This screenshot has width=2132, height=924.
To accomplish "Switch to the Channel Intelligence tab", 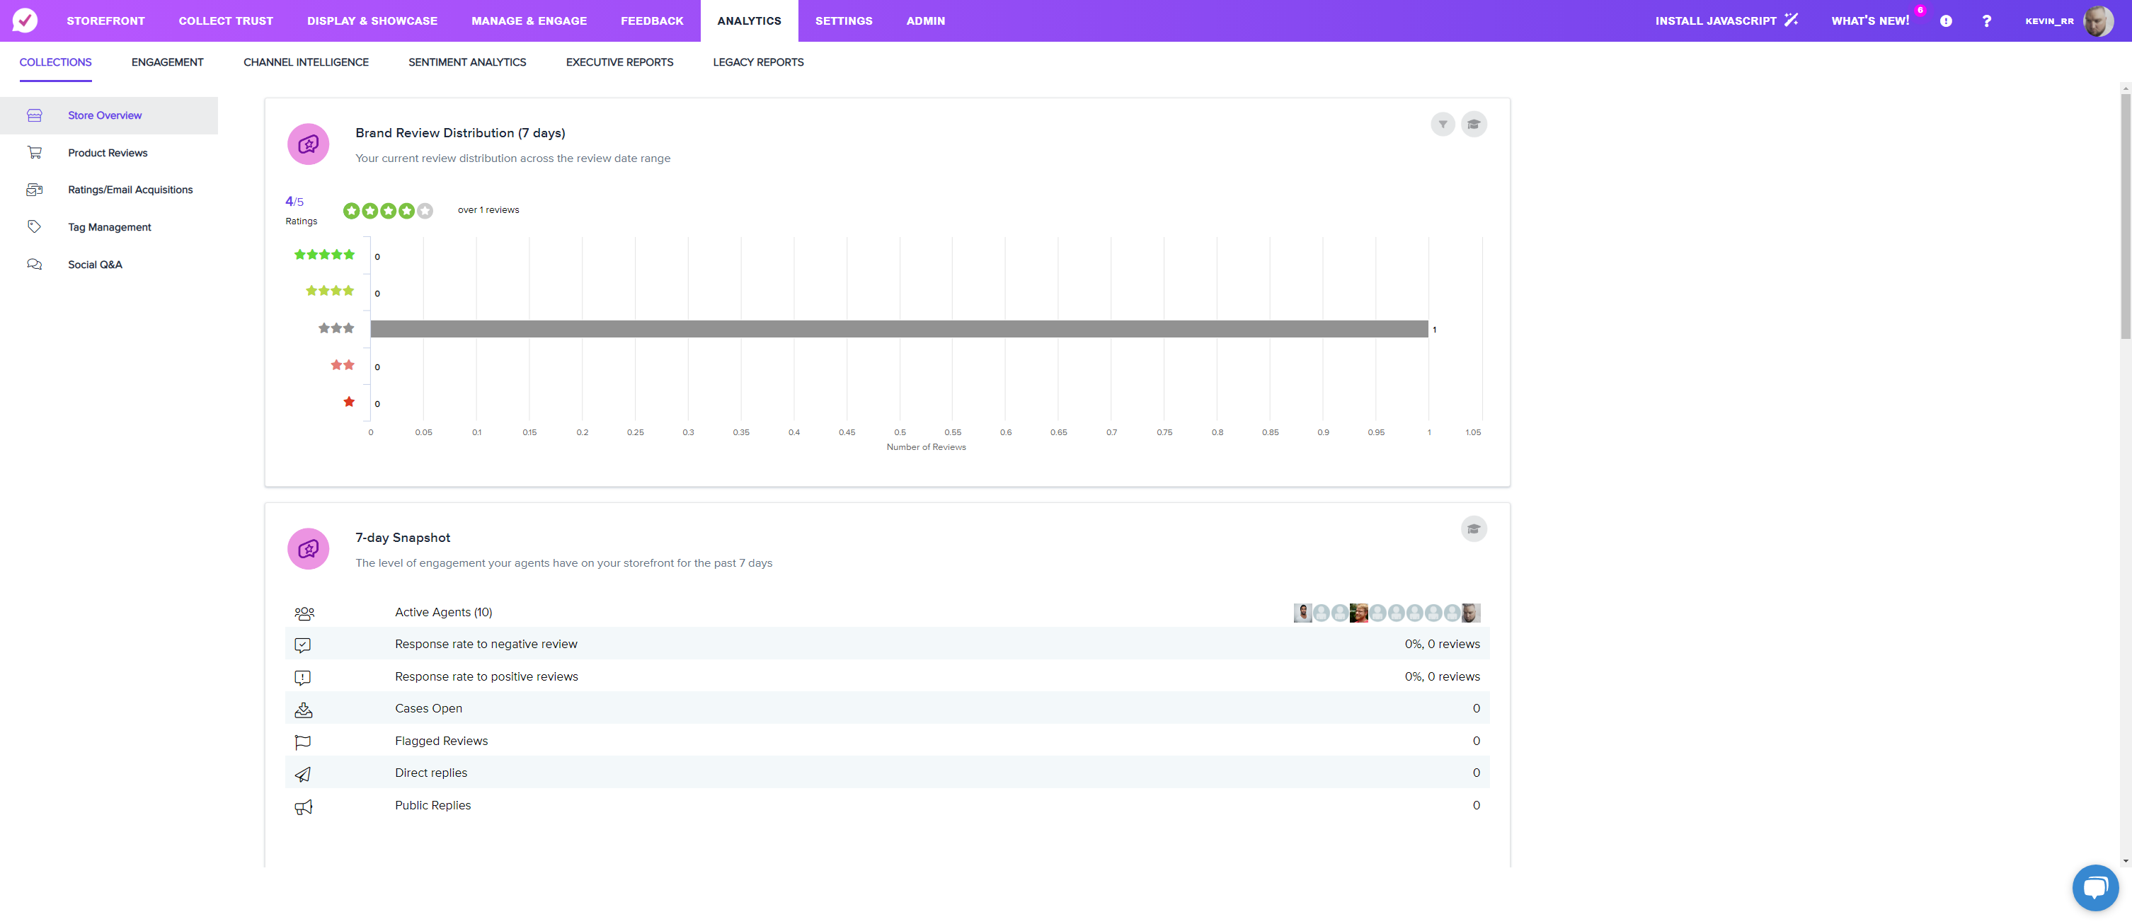I will [x=306, y=62].
